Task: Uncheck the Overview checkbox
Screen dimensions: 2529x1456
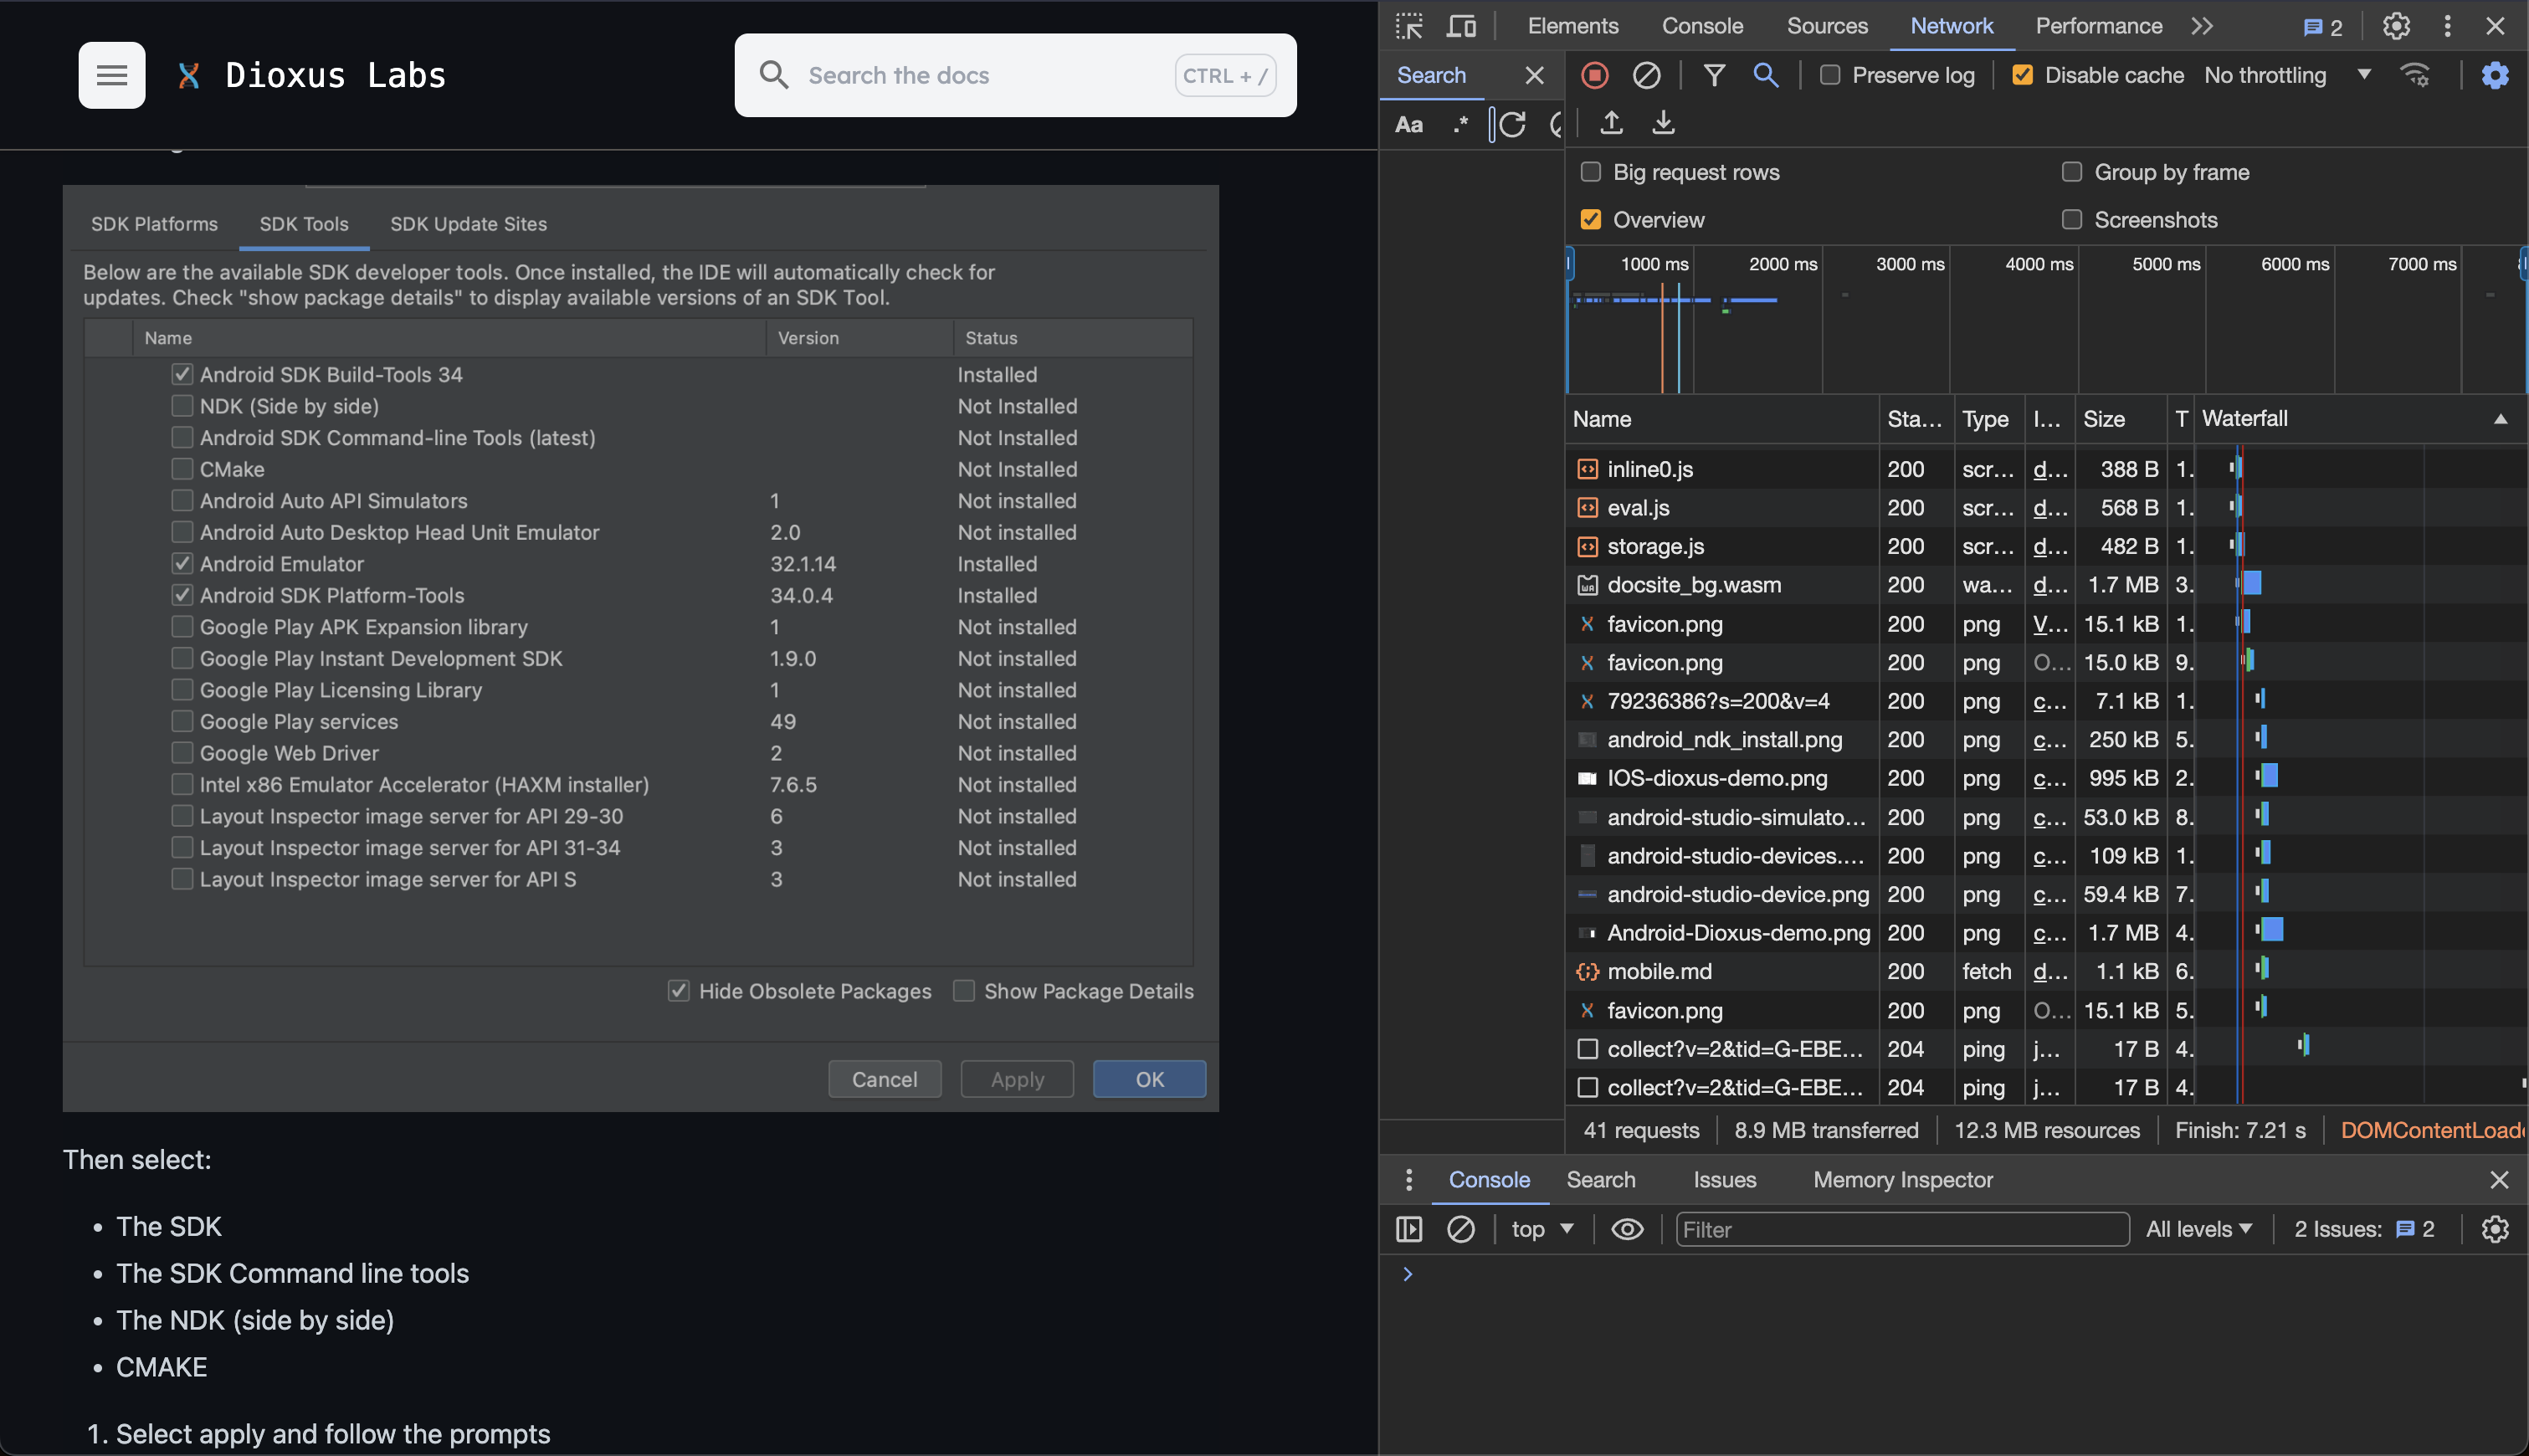Action: pos(1590,219)
